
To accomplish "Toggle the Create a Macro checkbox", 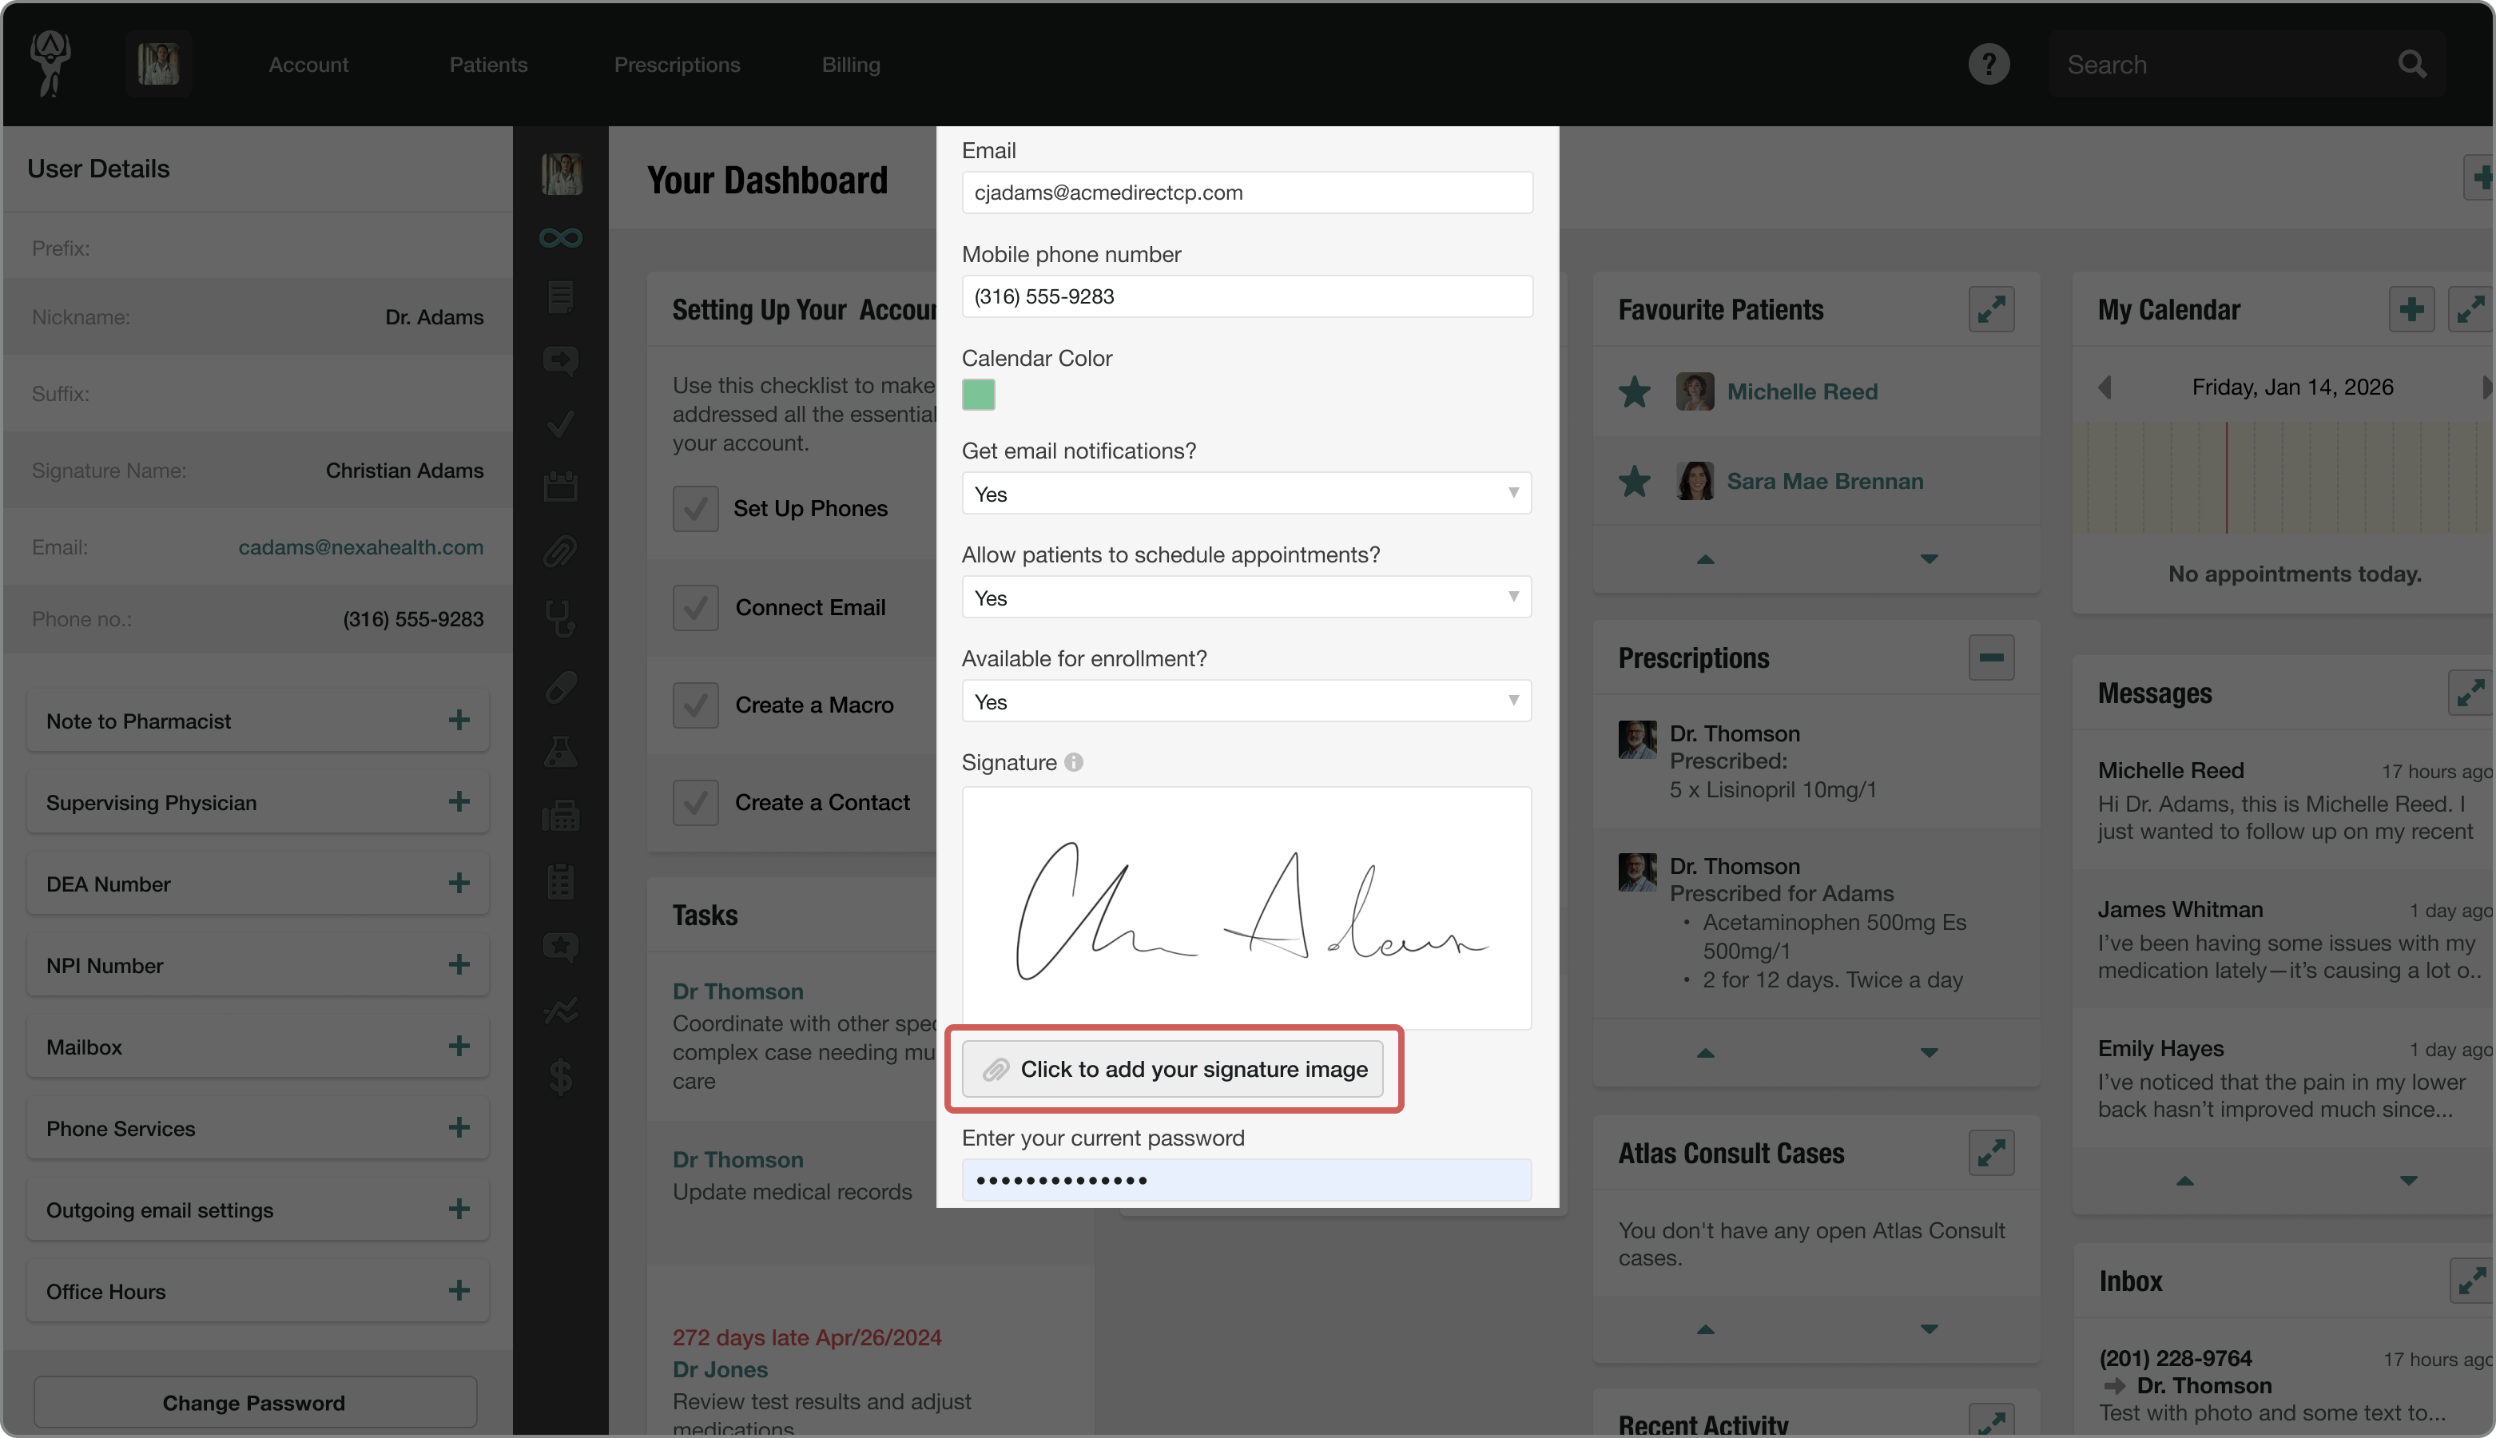I will click(x=695, y=705).
